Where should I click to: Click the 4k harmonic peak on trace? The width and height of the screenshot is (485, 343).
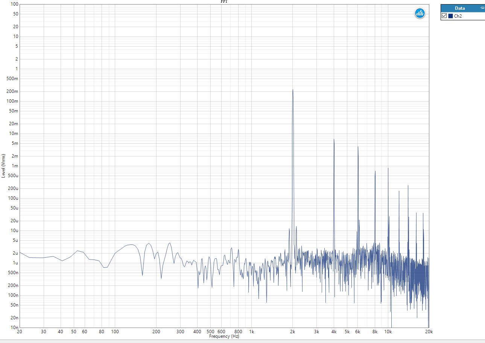(x=334, y=140)
